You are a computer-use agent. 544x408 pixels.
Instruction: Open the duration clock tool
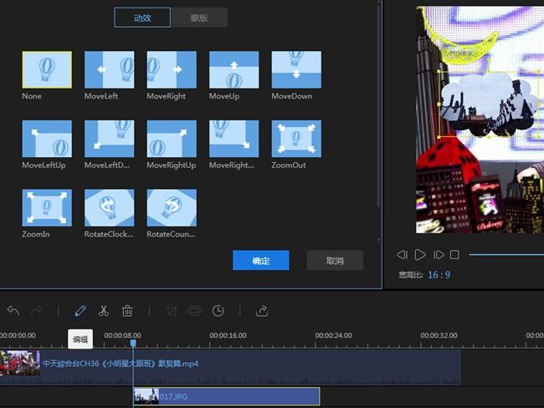pos(218,311)
